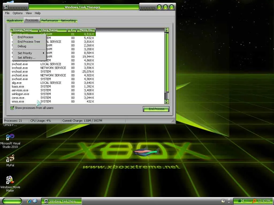The width and height of the screenshot is (274, 205).
Task: Click the End Process button
Action: pyautogui.click(x=156, y=109)
